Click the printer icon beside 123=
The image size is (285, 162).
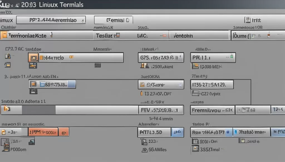pos(144,142)
